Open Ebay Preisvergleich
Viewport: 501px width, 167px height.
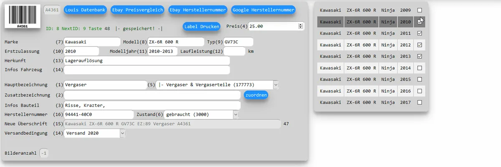(x=137, y=10)
